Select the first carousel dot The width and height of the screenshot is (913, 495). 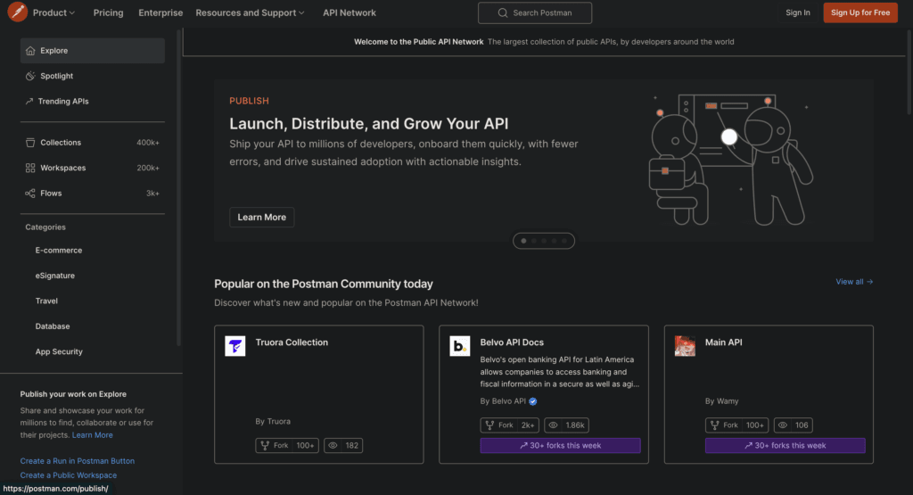click(523, 241)
